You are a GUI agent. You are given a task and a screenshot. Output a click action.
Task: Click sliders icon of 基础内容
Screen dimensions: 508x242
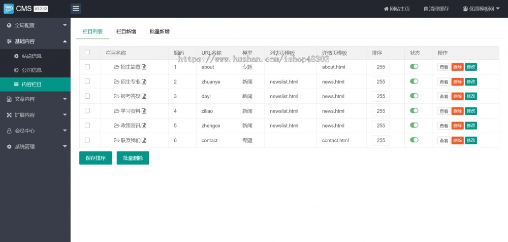9,42
